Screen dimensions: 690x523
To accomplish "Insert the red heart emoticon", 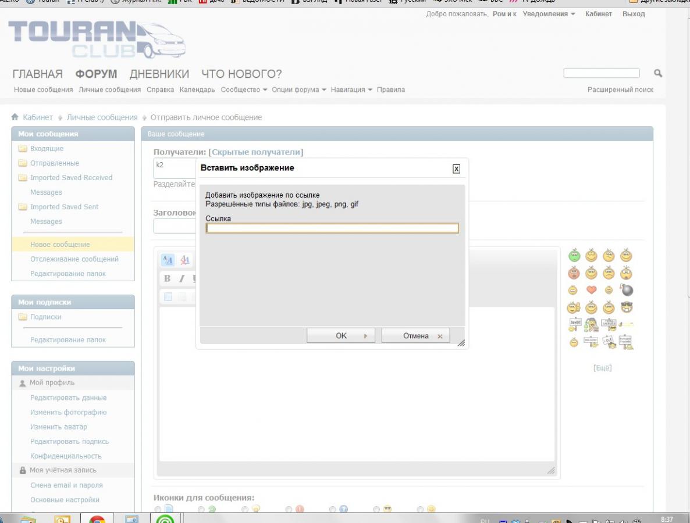I will (592, 289).
